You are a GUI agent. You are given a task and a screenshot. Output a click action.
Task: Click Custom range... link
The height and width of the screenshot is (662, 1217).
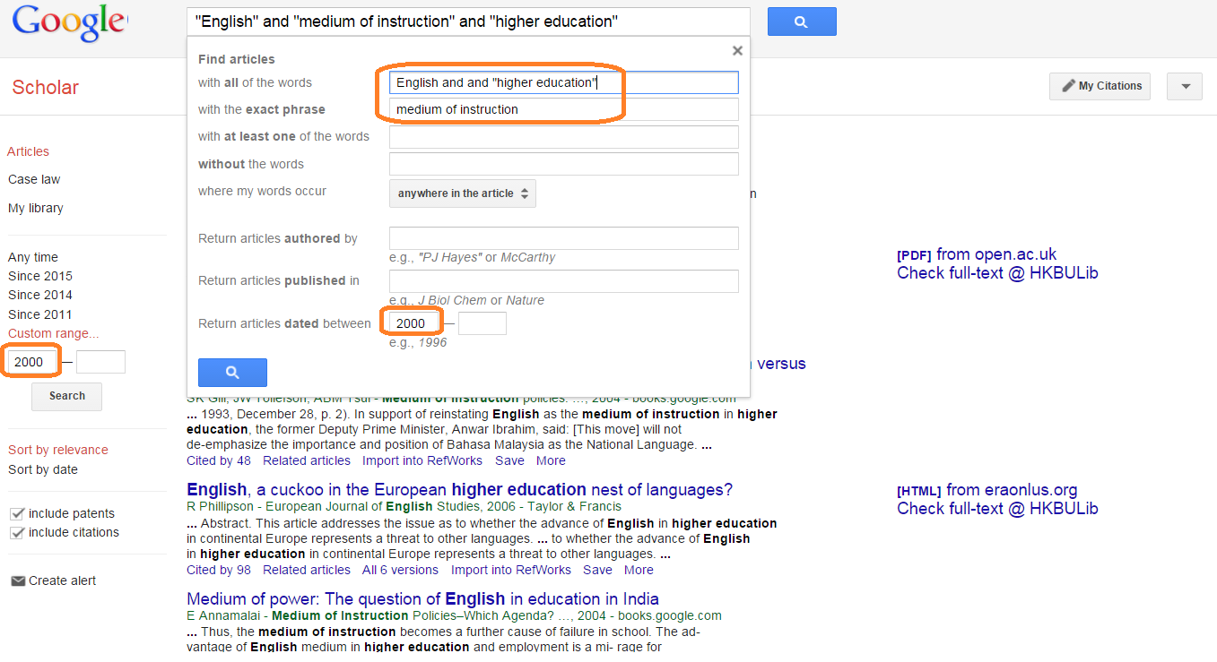coord(54,333)
